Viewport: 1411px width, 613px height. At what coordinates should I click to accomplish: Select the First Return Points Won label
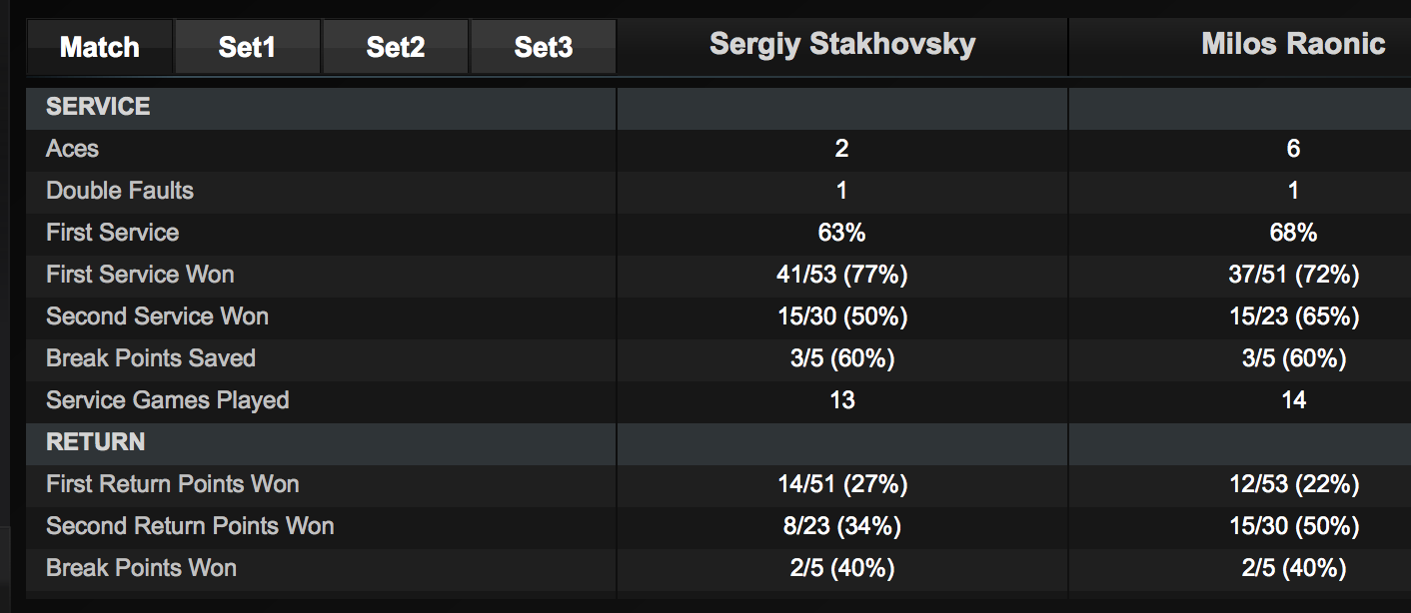(172, 484)
